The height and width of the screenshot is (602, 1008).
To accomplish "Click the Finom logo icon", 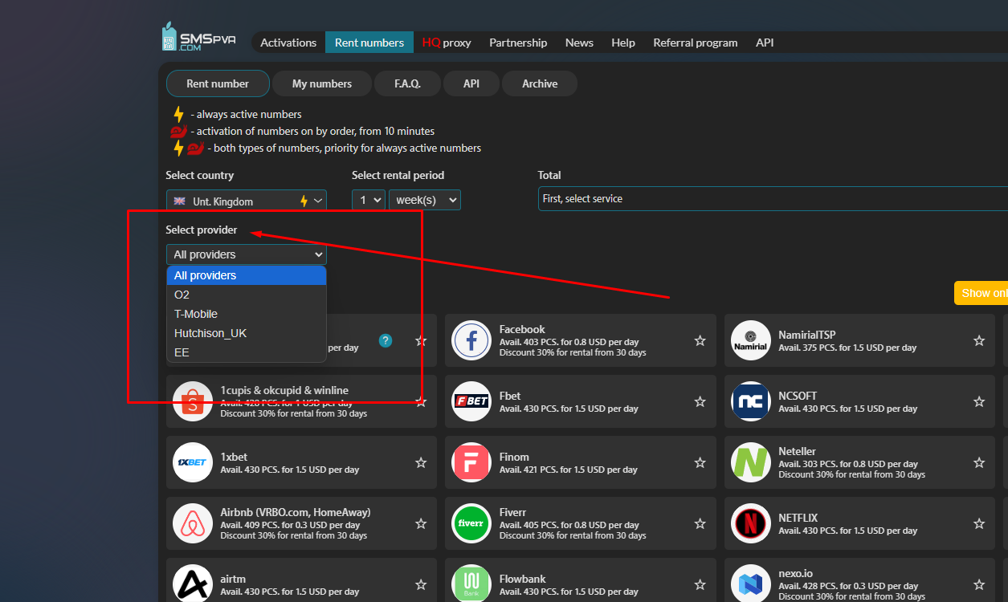I will pyautogui.click(x=471, y=462).
